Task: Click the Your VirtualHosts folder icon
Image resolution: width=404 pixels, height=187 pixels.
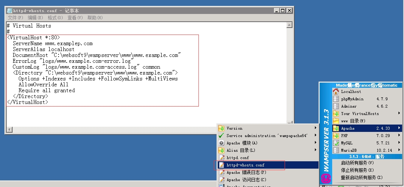Action: pyautogui.click(x=336, y=114)
